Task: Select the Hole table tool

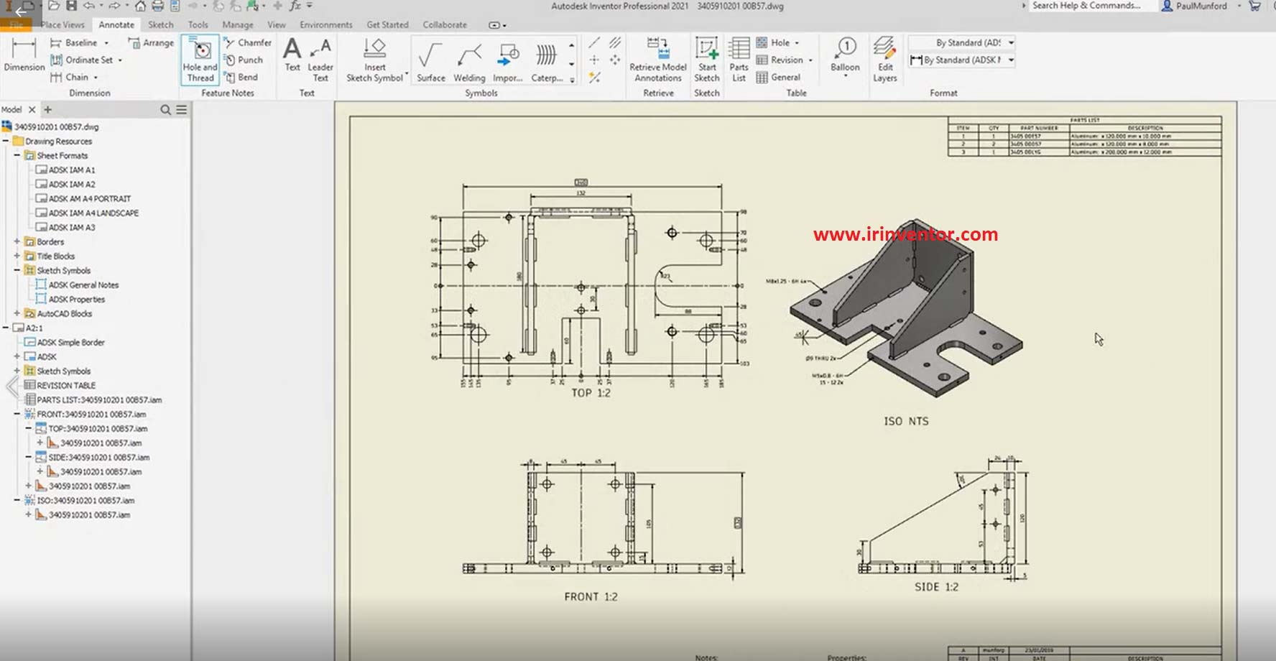Action: (x=774, y=42)
